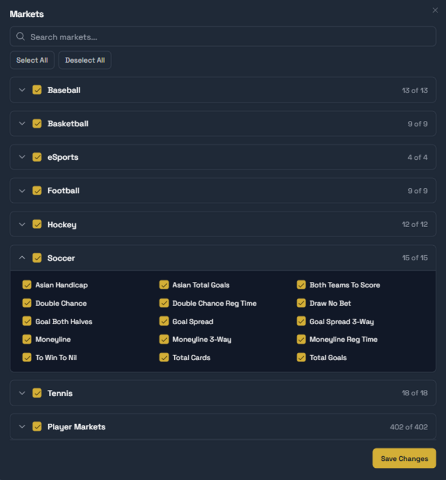Uncheck the To Win To Nil market
The image size is (446, 480).
[27, 357]
